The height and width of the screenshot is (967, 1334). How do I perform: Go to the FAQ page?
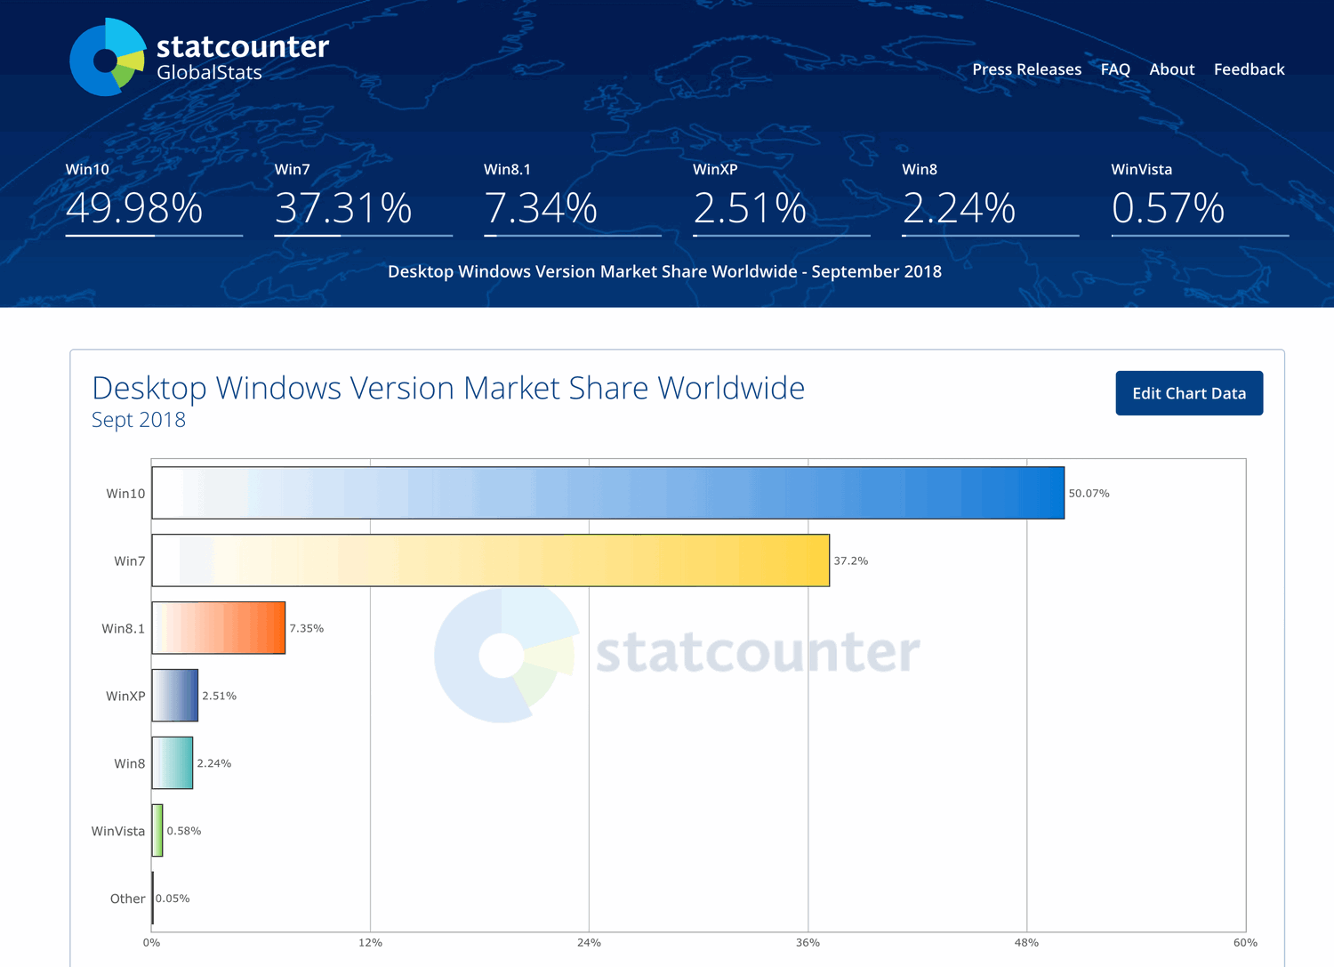(x=1115, y=69)
